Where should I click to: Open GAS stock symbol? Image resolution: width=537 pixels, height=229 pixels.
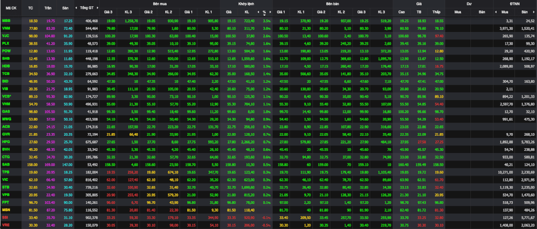[x=6, y=111]
